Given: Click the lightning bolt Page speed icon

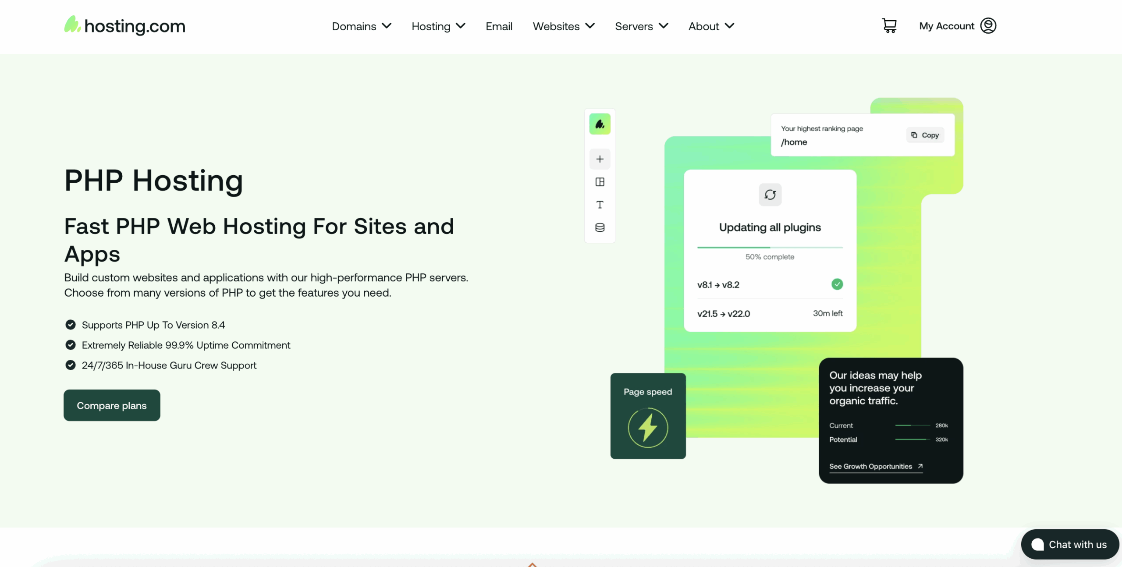Looking at the screenshot, I should click(647, 428).
